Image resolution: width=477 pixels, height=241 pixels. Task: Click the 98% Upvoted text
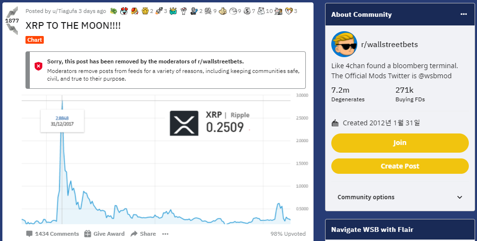click(x=288, y=234)
